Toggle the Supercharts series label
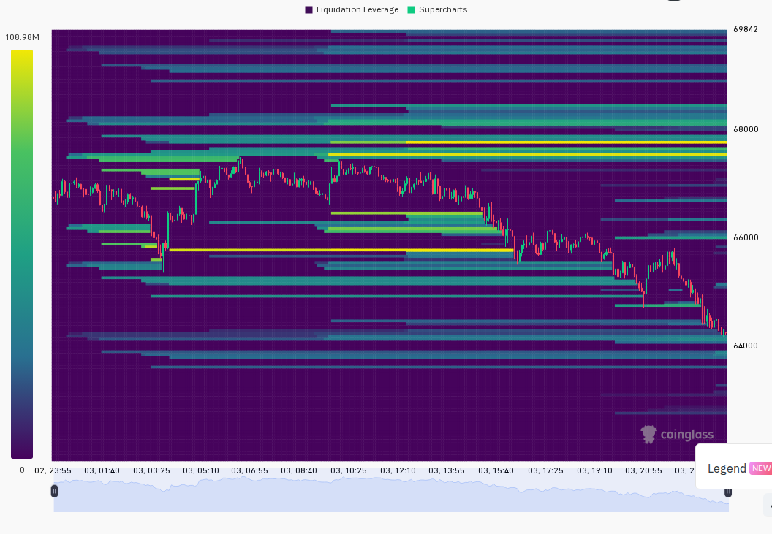The height and width of the screenshot is (534, 772). pyautogui.click(x=442, y=9)
